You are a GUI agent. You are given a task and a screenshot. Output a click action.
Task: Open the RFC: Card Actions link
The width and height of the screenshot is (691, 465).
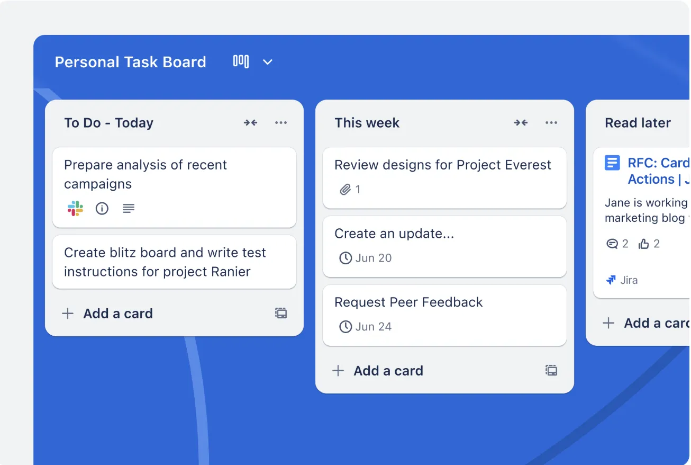coord(659,171)
